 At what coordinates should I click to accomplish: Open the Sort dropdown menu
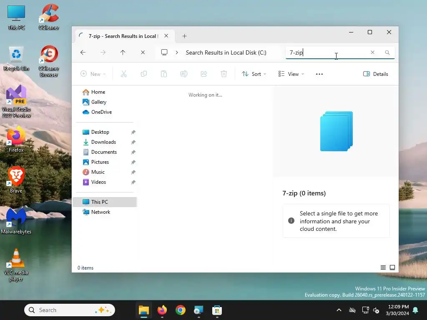coord(254,74)
